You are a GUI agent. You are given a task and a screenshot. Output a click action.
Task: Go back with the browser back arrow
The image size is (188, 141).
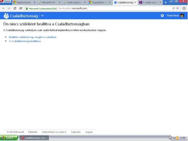[3, 8]
